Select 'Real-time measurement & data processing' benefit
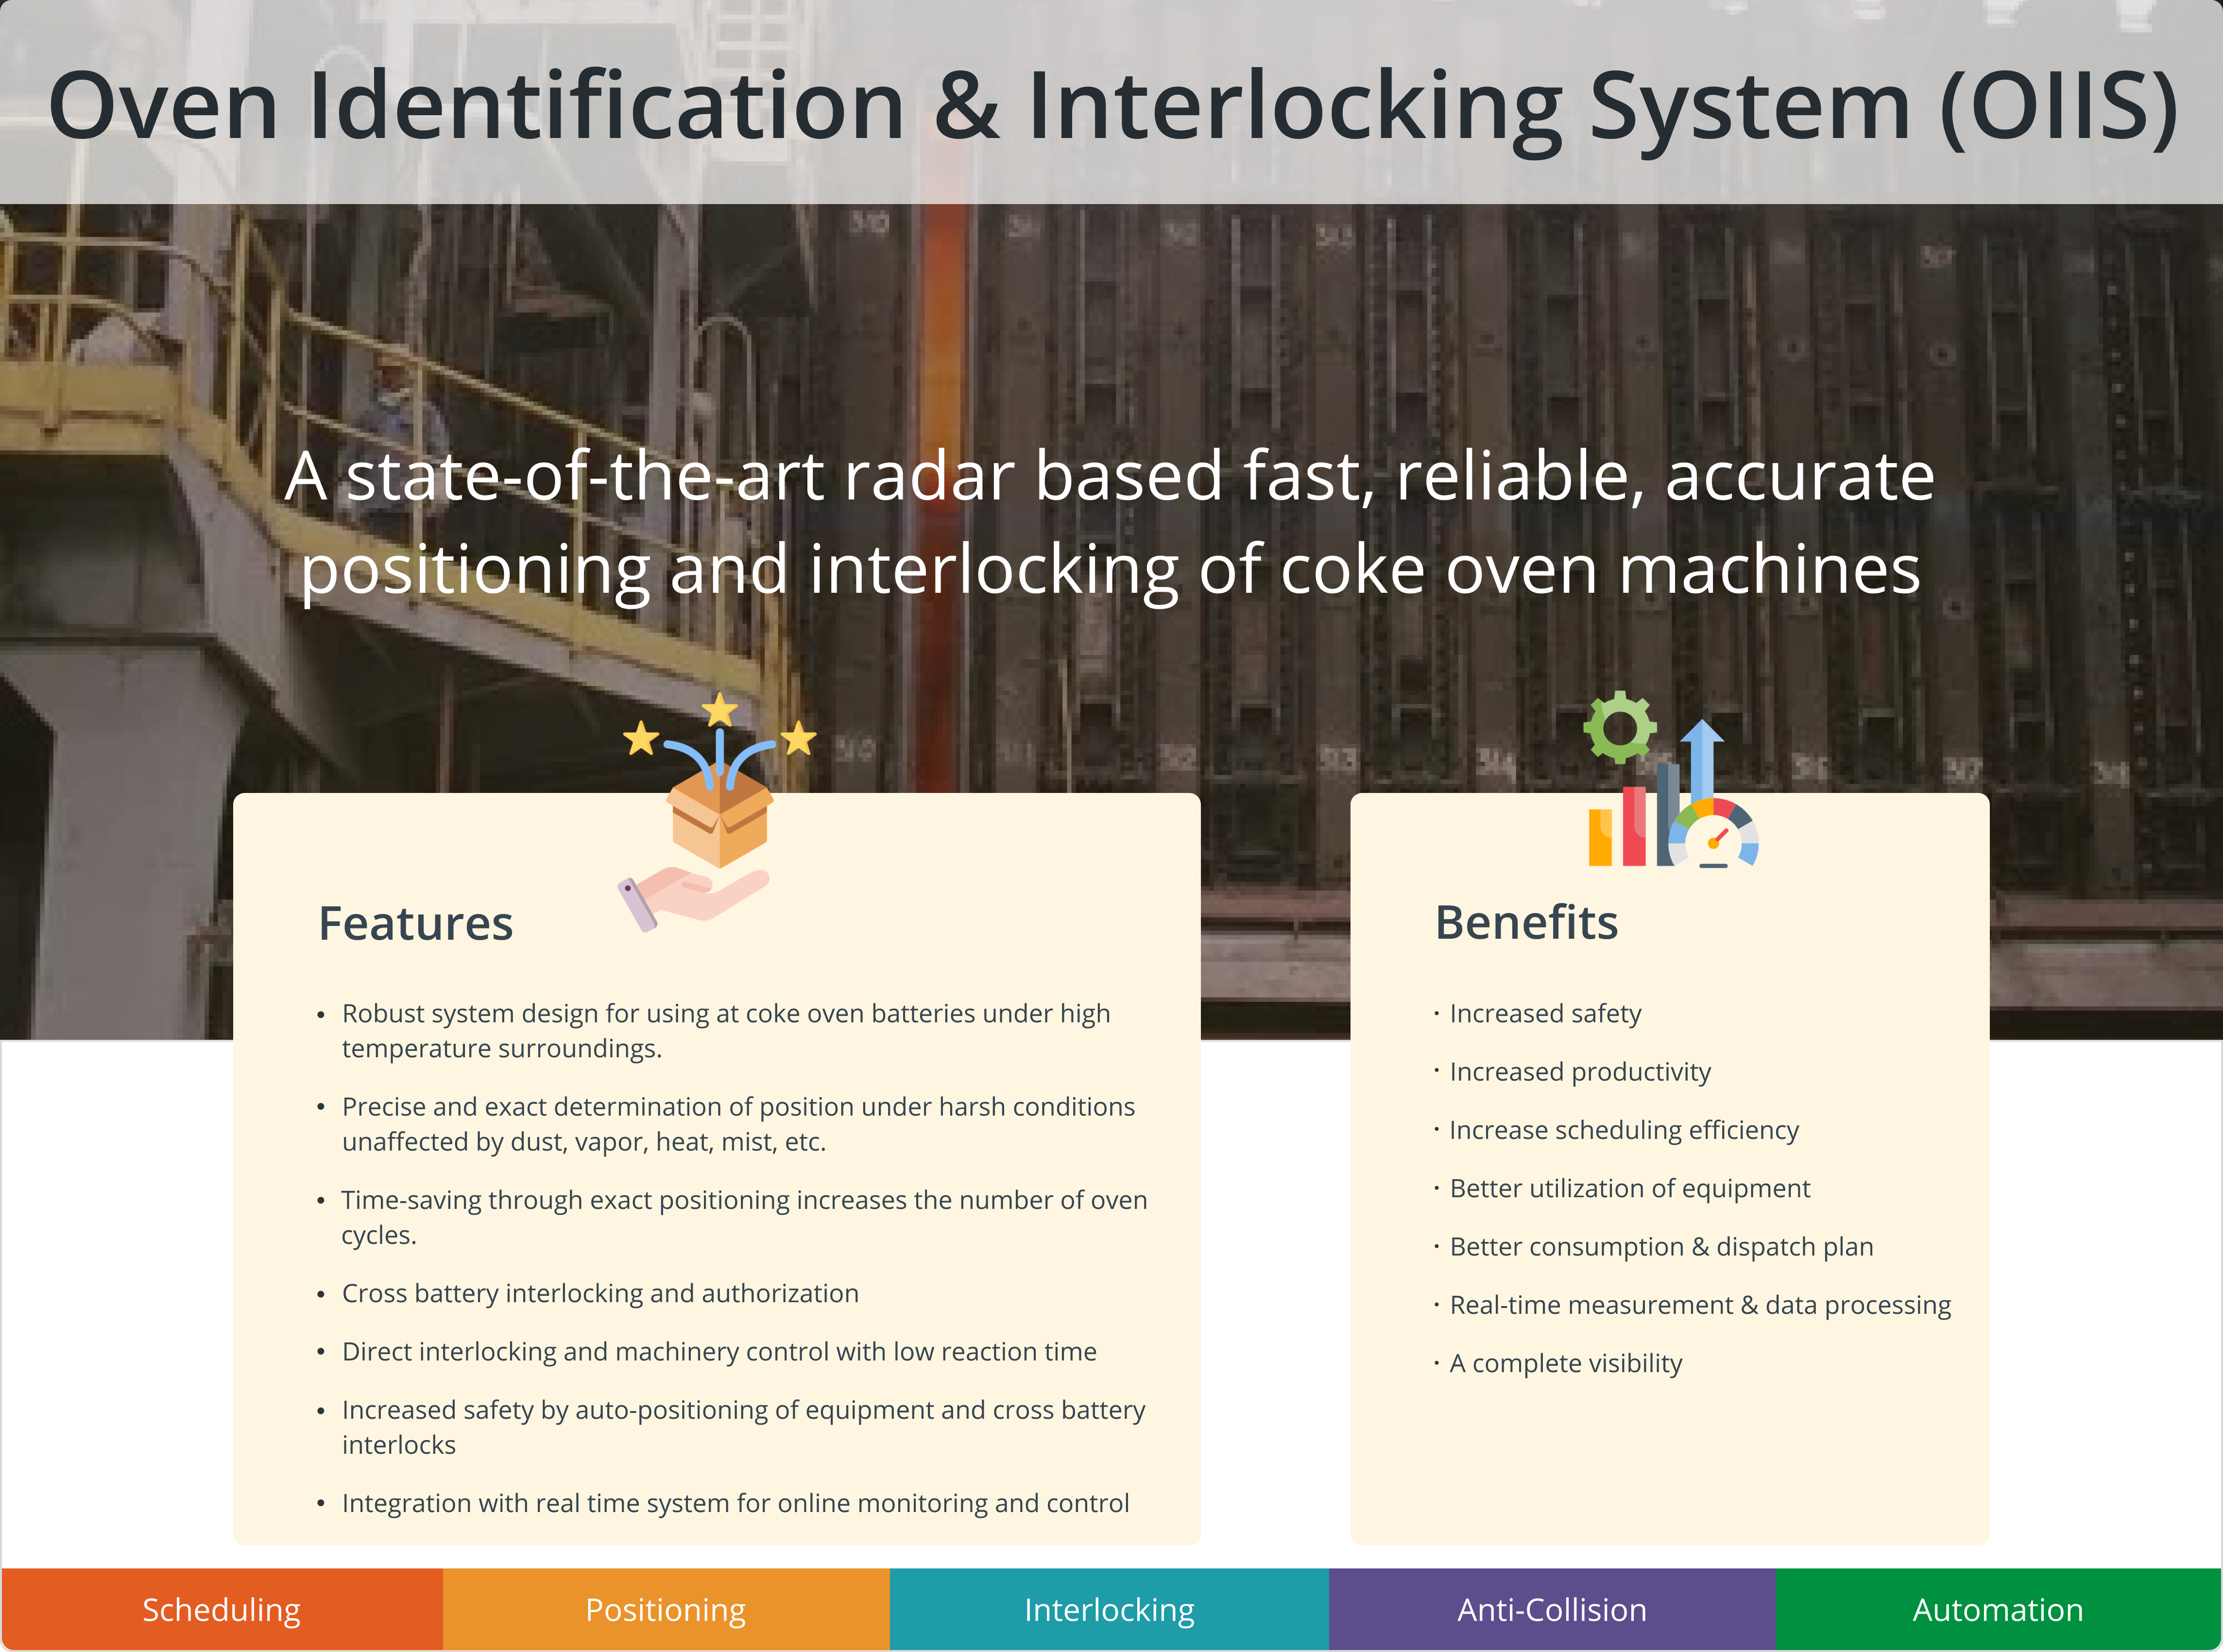The width and height of the screenshot is (2223, 1652). (x=1700, y=1305)
